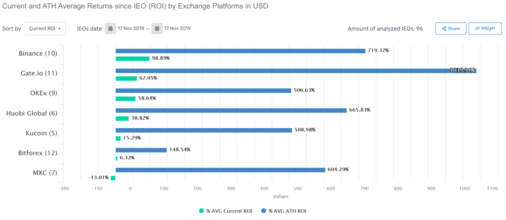
Task: Click the 1039.94% value label
Action: coord(463,71)
